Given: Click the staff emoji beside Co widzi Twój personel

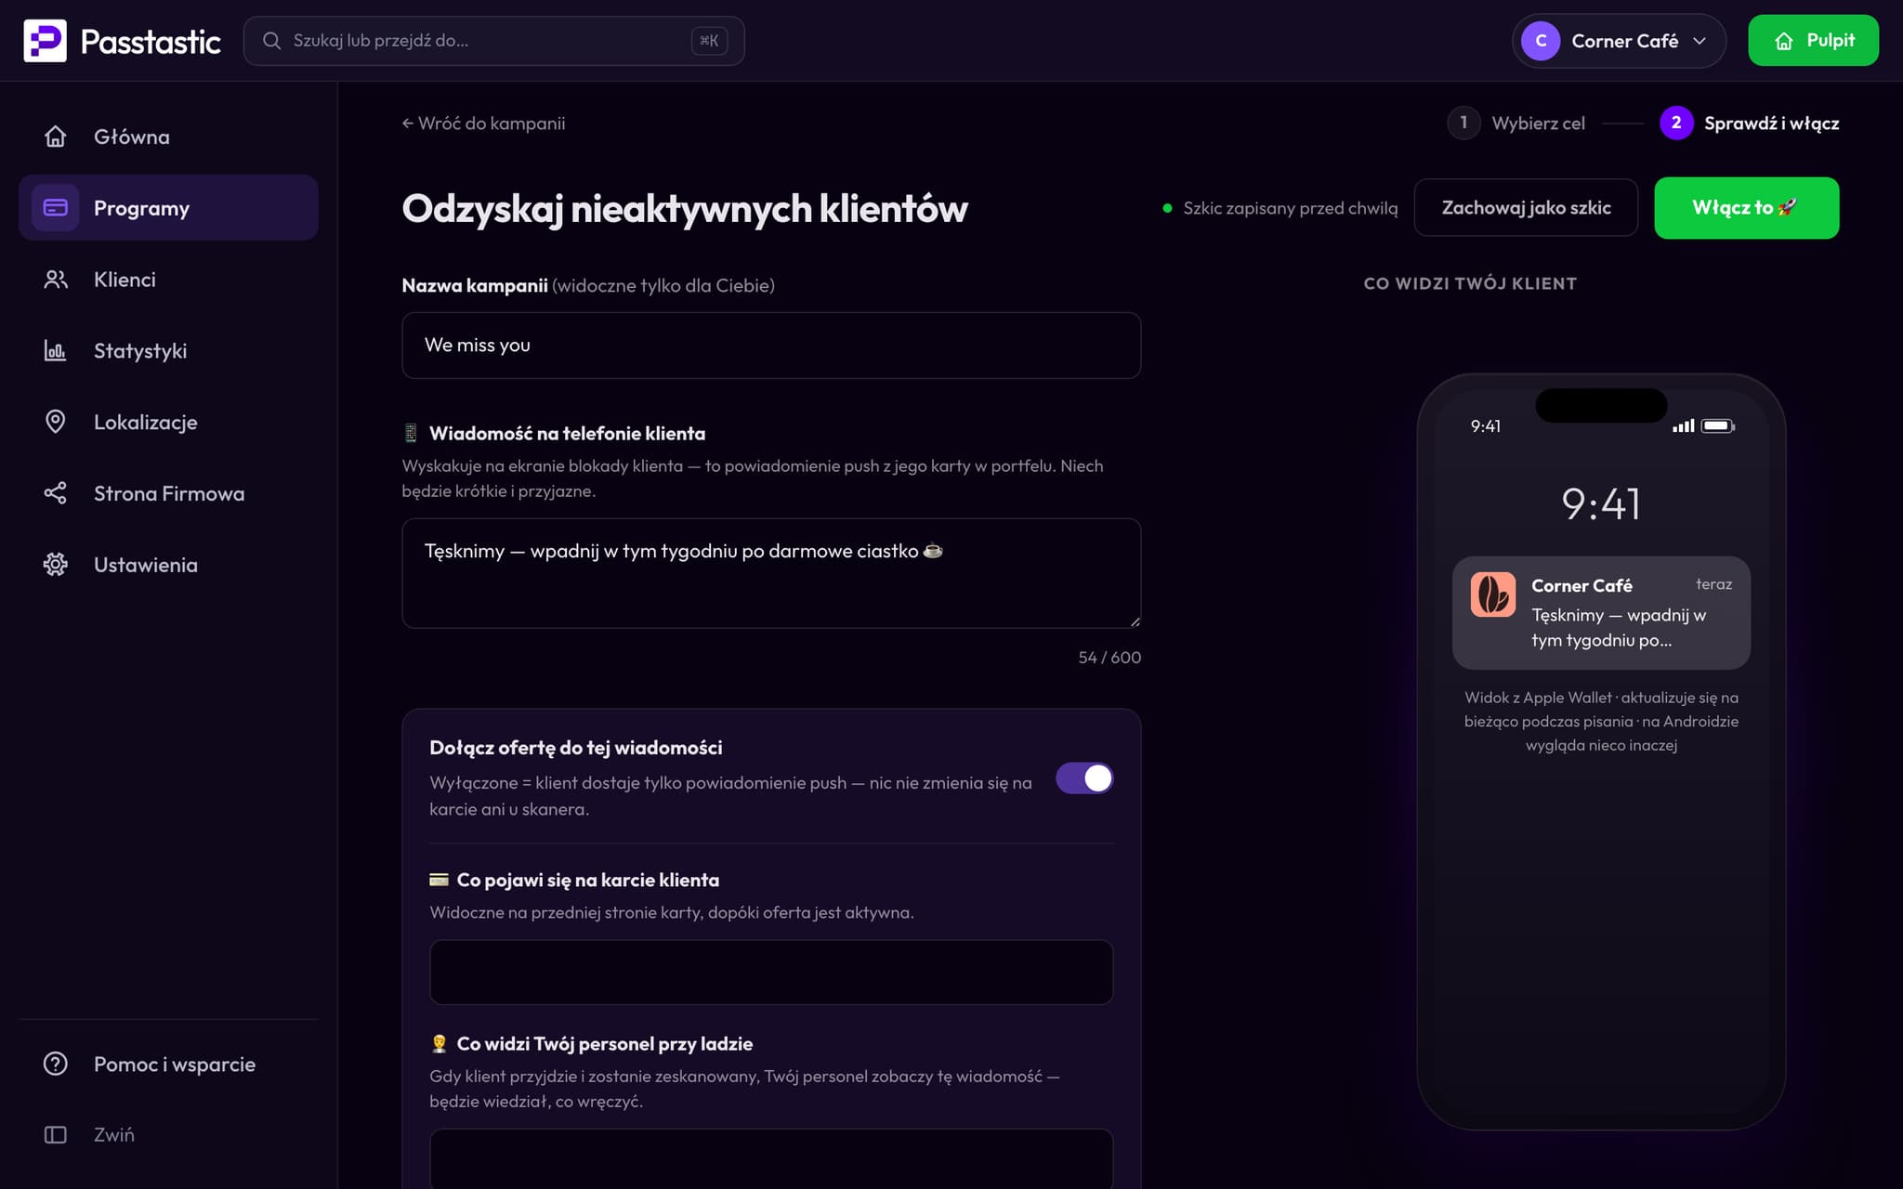Looking at the screenshot, I should [439, 1044].
